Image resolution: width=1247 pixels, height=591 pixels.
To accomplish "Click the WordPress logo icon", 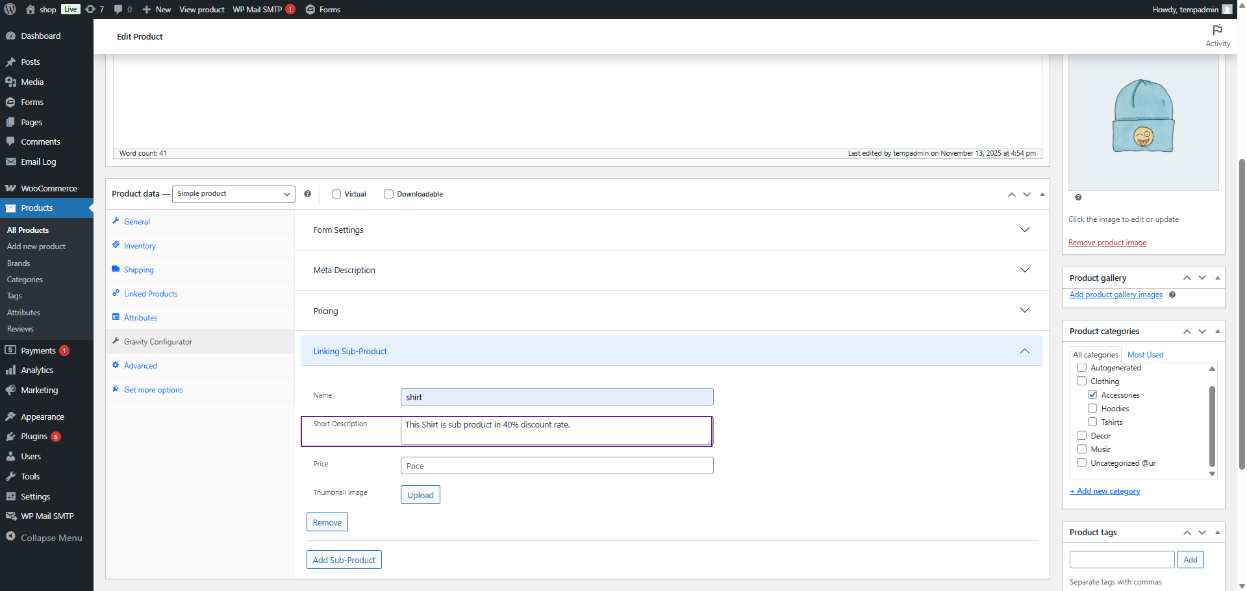I will point(10,9).
